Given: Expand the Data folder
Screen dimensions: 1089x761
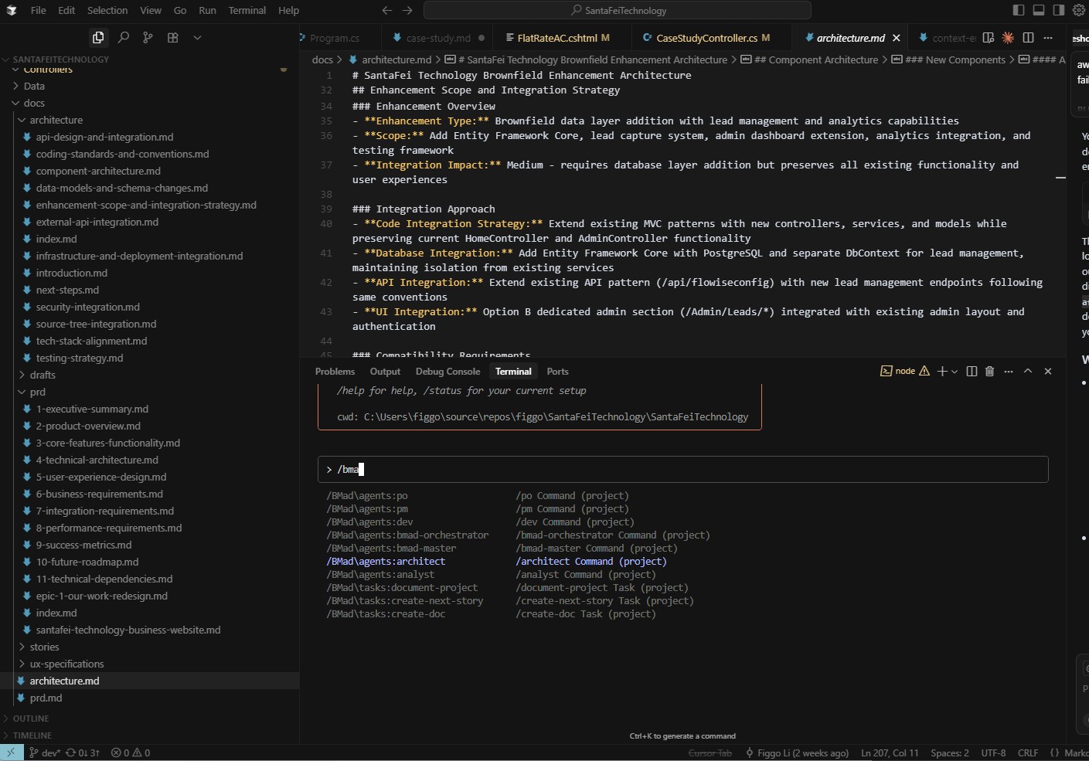Looking at the screenshot, I should click(x=149, y=86).
